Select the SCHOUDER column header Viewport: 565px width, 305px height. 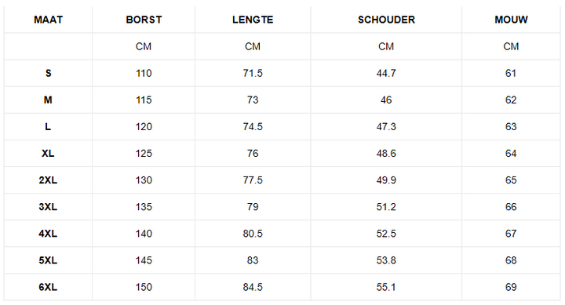(x=386, y=20)
